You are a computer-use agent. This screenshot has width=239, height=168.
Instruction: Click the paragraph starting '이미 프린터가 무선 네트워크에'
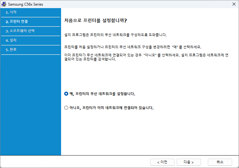pyautogui.click(x=146, y=57)
